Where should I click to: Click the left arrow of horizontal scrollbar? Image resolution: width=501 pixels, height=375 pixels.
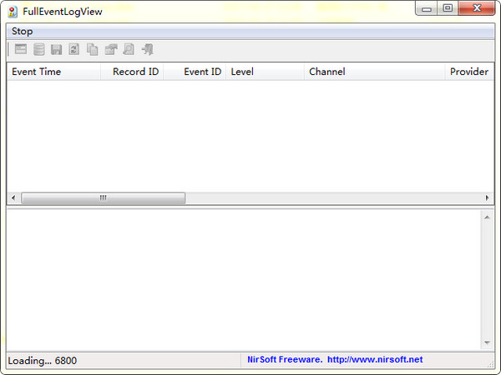(x=13, y=198)
